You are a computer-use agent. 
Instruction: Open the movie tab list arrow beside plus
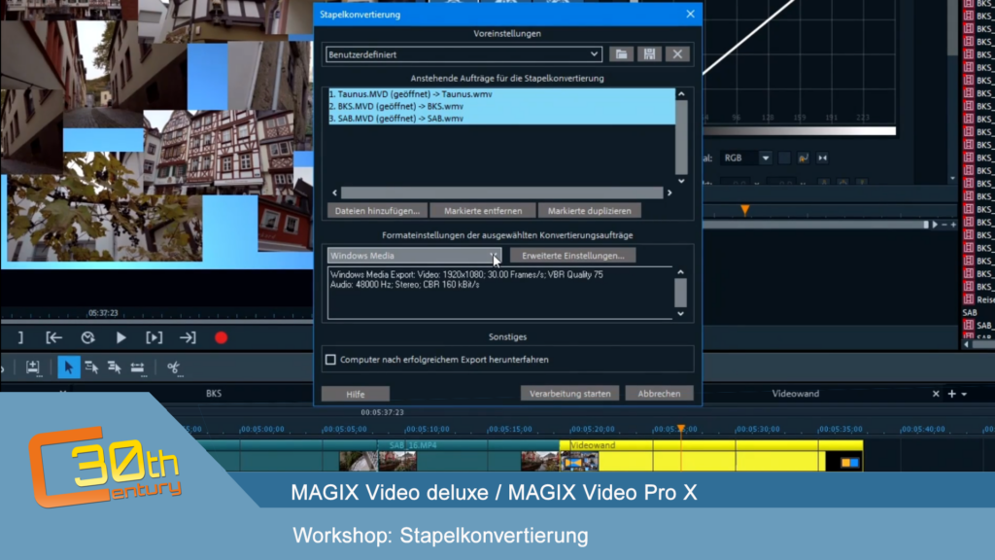point(965,395)
